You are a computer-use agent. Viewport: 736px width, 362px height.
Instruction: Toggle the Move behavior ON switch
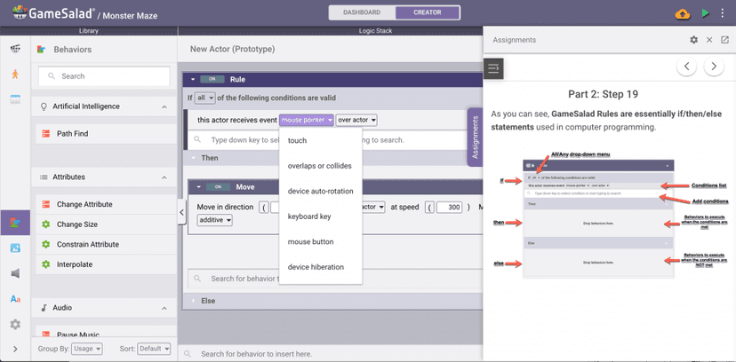point(219,187)
